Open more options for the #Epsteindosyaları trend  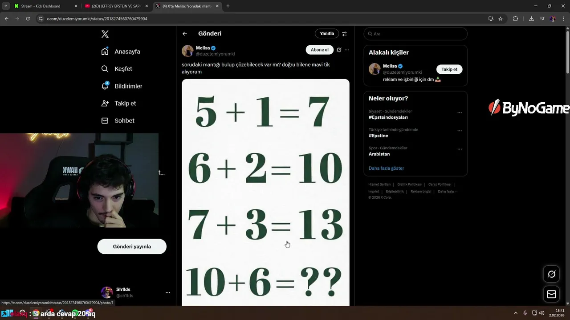click(x=460, y=112)
